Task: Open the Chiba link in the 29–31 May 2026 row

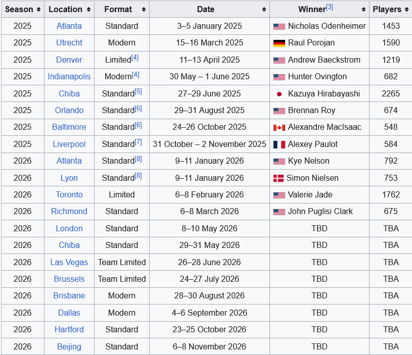Action: (69, 245)
